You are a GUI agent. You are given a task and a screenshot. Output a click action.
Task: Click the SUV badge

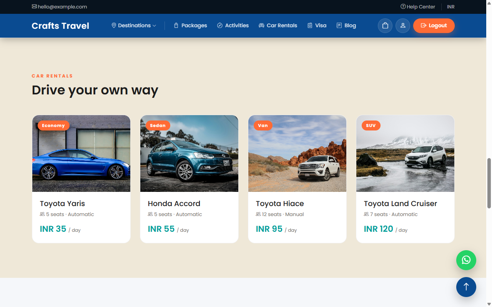point(371,125)
